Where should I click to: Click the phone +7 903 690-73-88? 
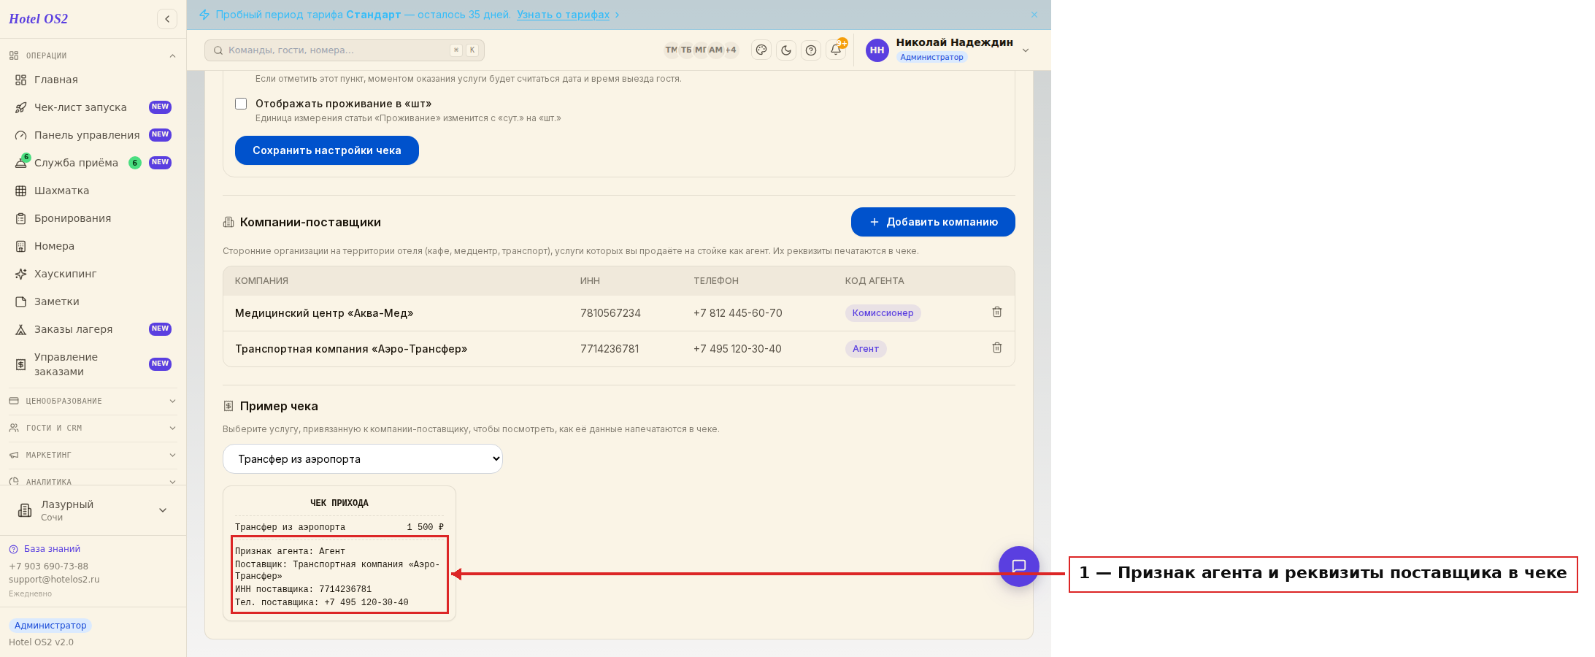point(48,566)
